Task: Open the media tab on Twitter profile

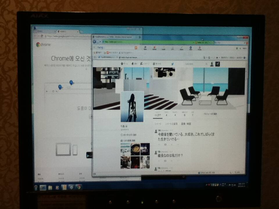Action: pos(186,123)
